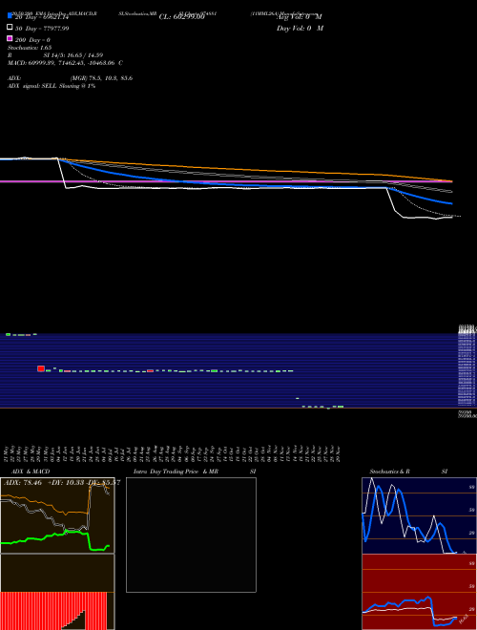Image resolution: width=477 pixels, height=630 pixels.
Task: Click the CL closing price value
Action: tap(182, 17)
